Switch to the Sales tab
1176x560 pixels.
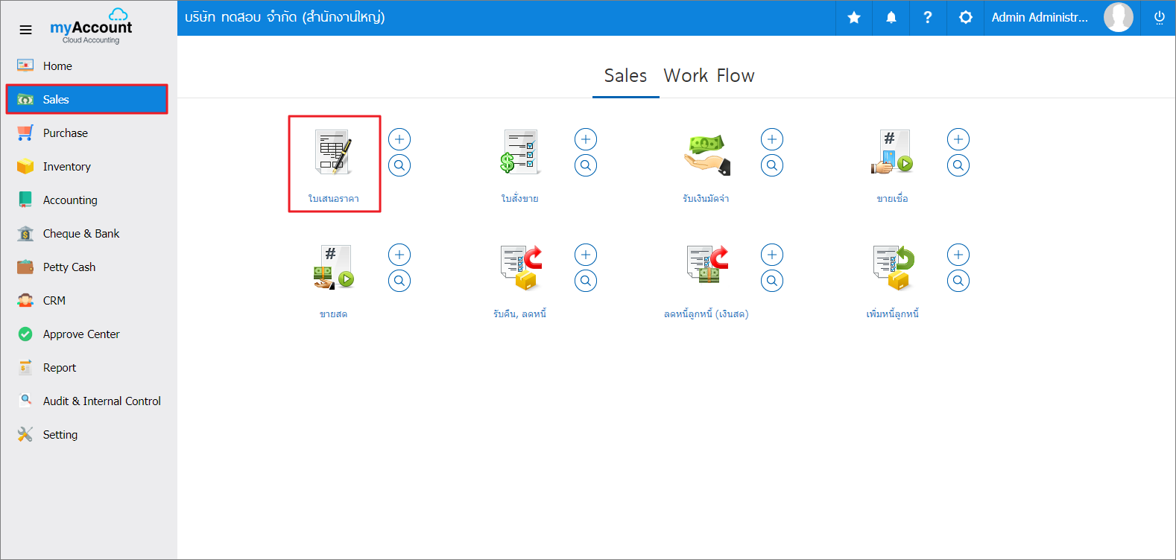[625, 76]
